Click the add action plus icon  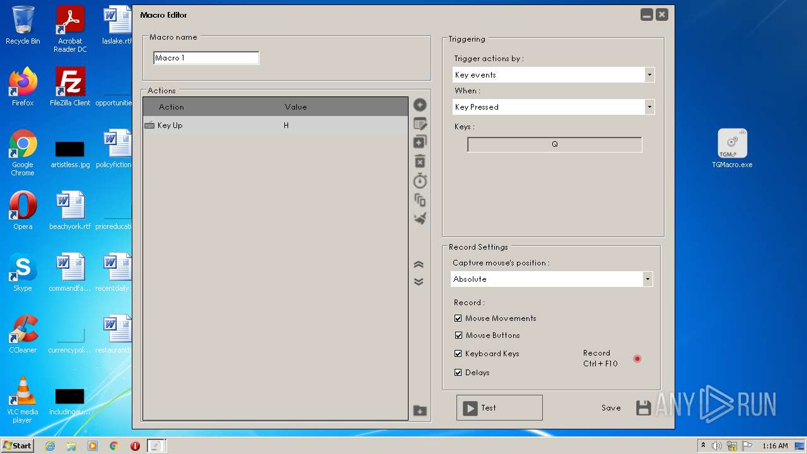(x=420, y=105)
